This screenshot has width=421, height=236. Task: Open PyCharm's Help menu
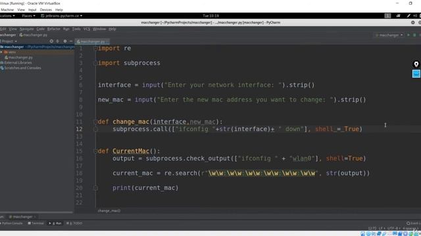point(112,29)
